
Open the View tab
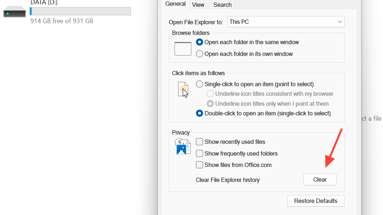(x=198, y=5)
